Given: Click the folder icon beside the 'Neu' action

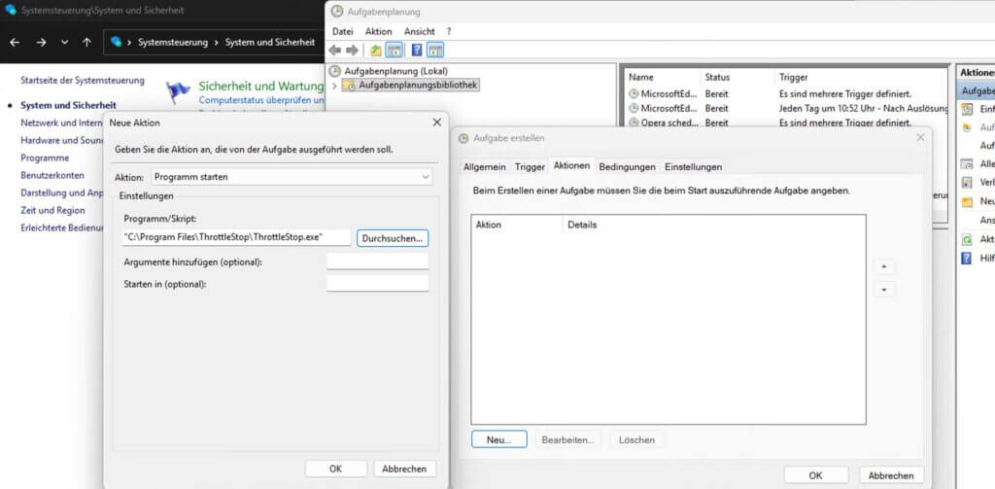Looking at the screenshot, I should 967,202.
